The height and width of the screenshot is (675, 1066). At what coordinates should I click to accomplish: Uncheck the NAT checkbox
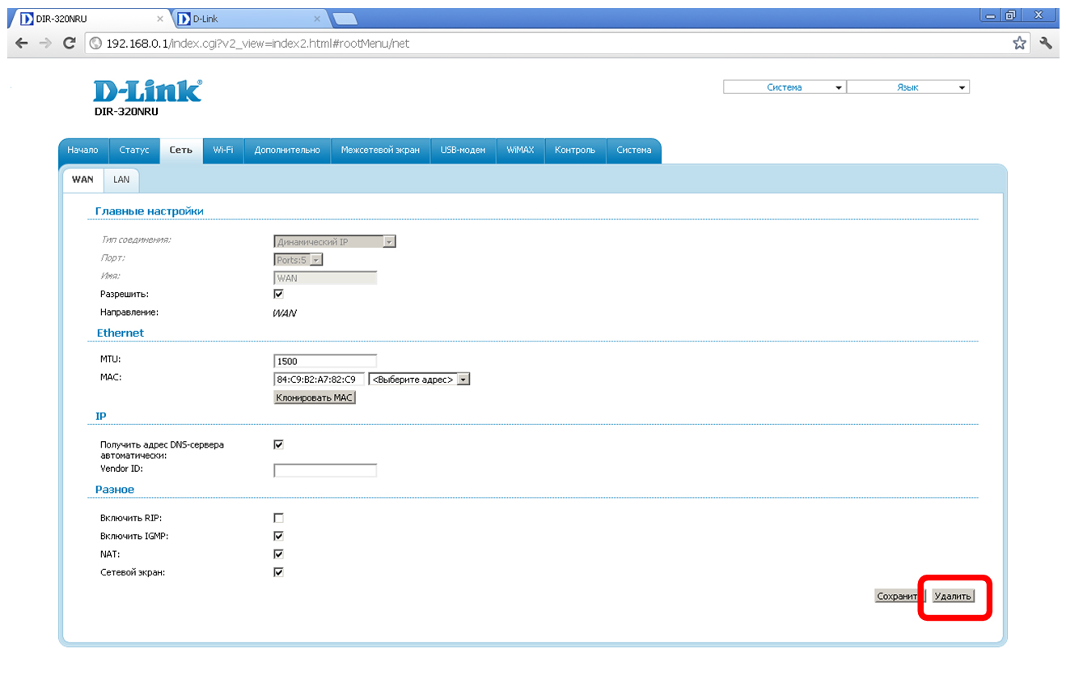(x=279, y=554)
